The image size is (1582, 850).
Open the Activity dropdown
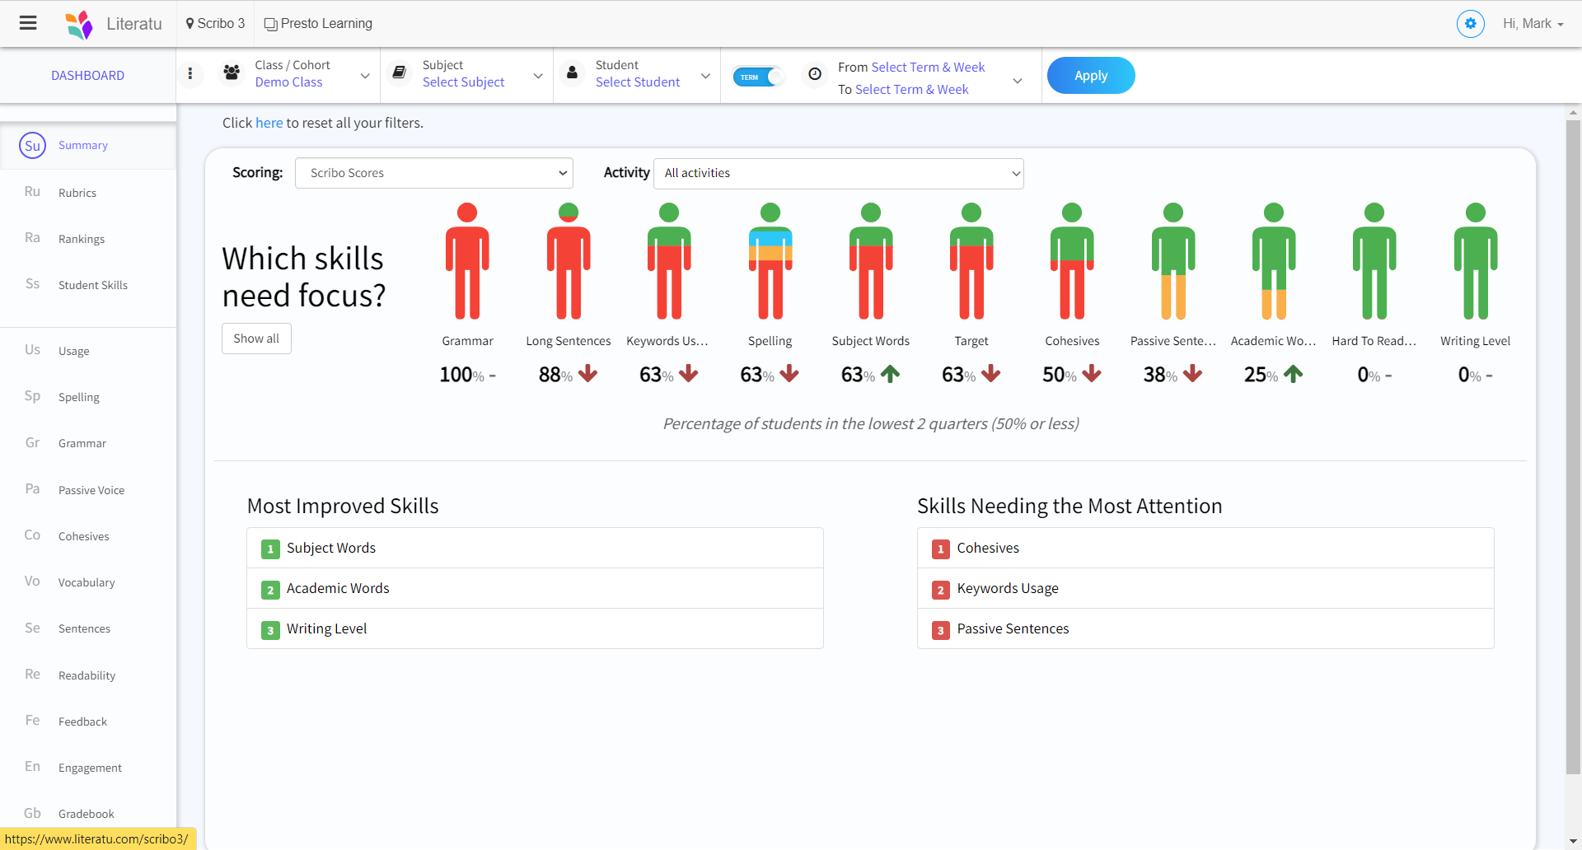tap(838, 173)
